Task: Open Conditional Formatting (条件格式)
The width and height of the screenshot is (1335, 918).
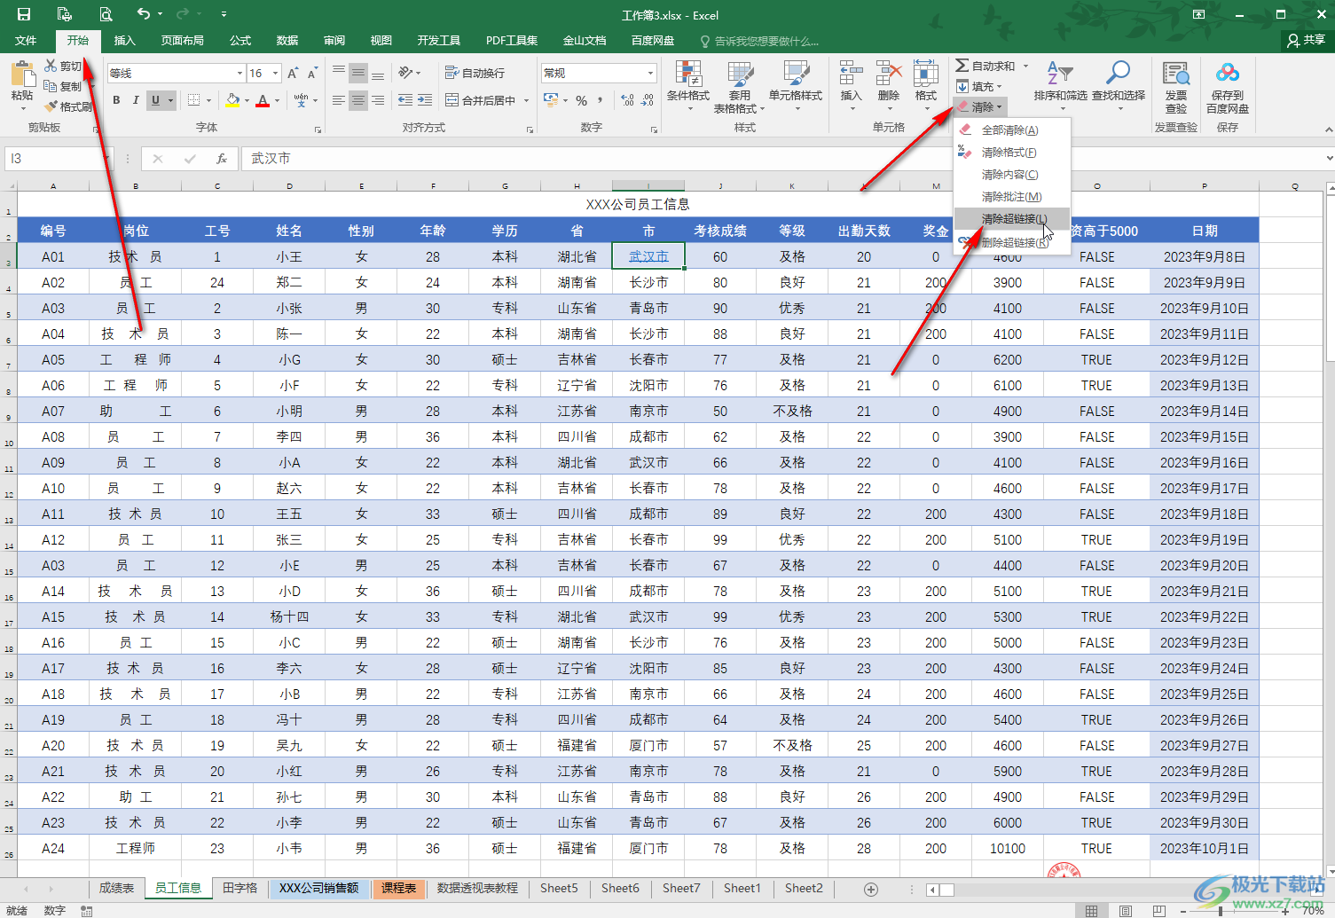Action: 688,87
